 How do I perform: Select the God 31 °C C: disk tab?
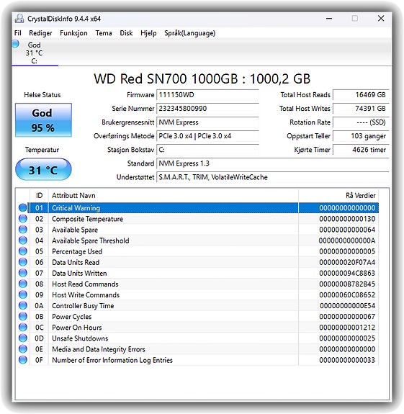[35, 53]
